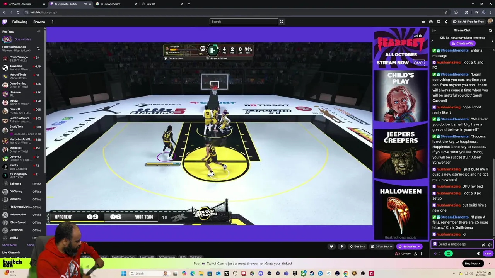
Task: Open File Explorer from the taskbar
Action: [201, 273]
